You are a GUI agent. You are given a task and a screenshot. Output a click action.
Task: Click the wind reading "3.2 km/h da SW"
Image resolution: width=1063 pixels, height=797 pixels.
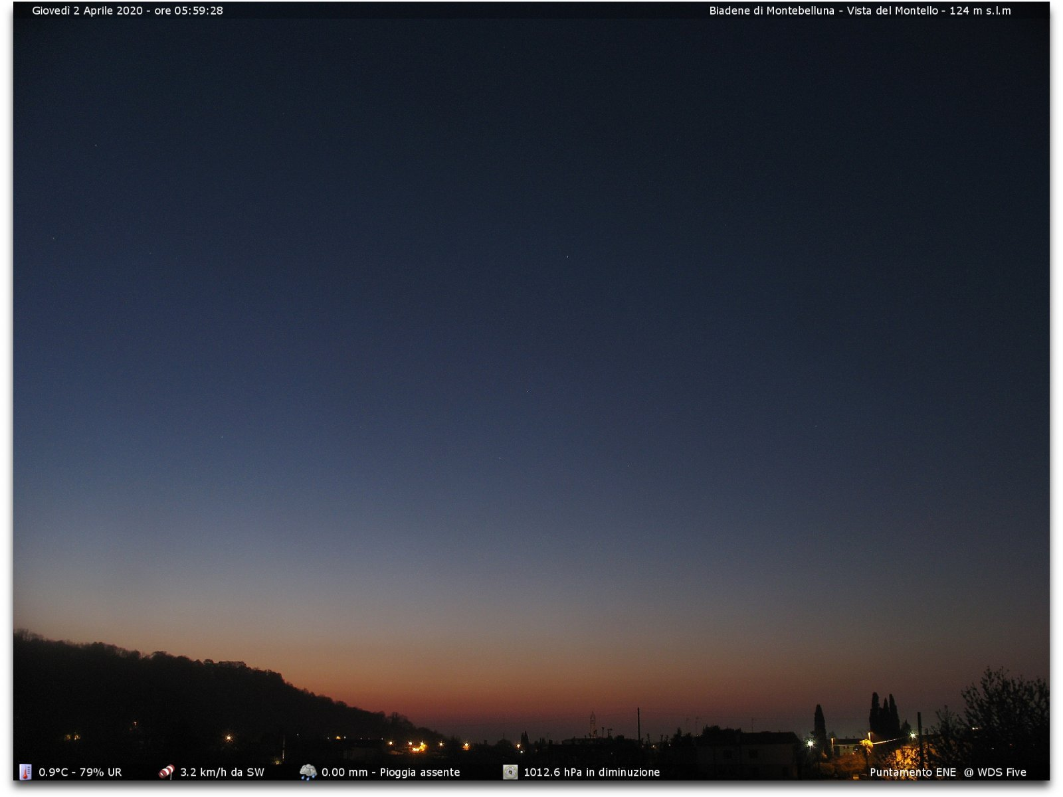(x=222, y=772)
